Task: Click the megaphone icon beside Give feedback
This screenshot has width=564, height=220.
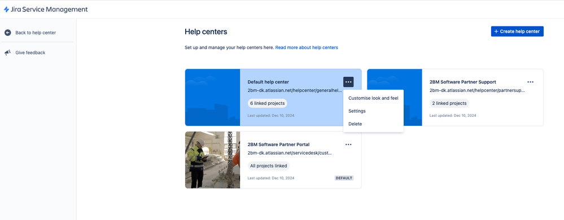Action: click(7, 52)
